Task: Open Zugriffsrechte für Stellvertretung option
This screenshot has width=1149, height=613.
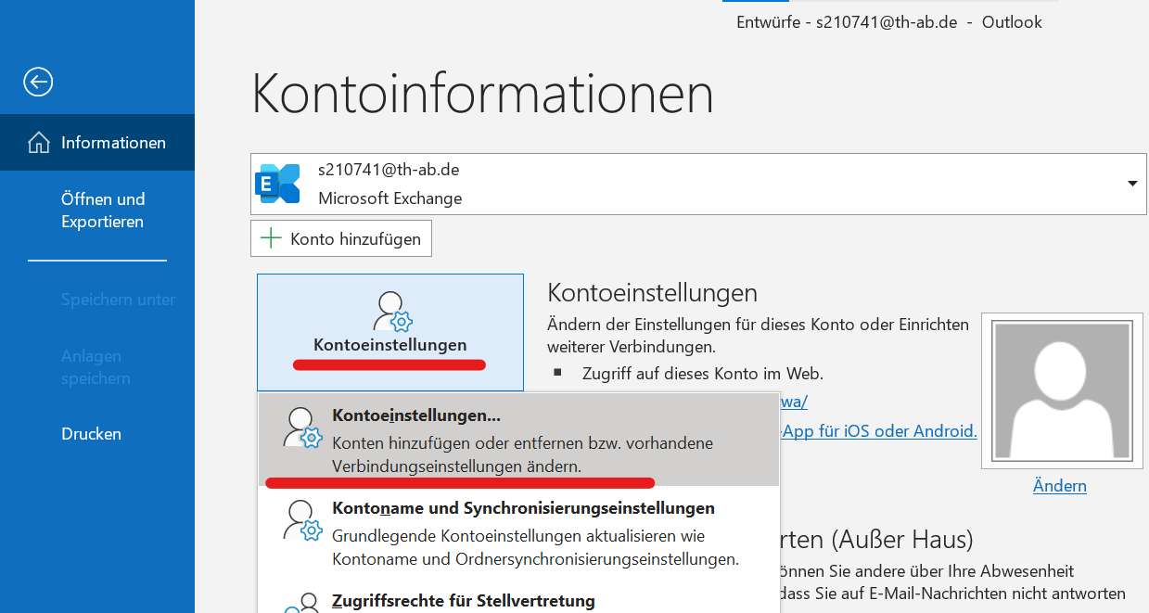Action: 518,600
